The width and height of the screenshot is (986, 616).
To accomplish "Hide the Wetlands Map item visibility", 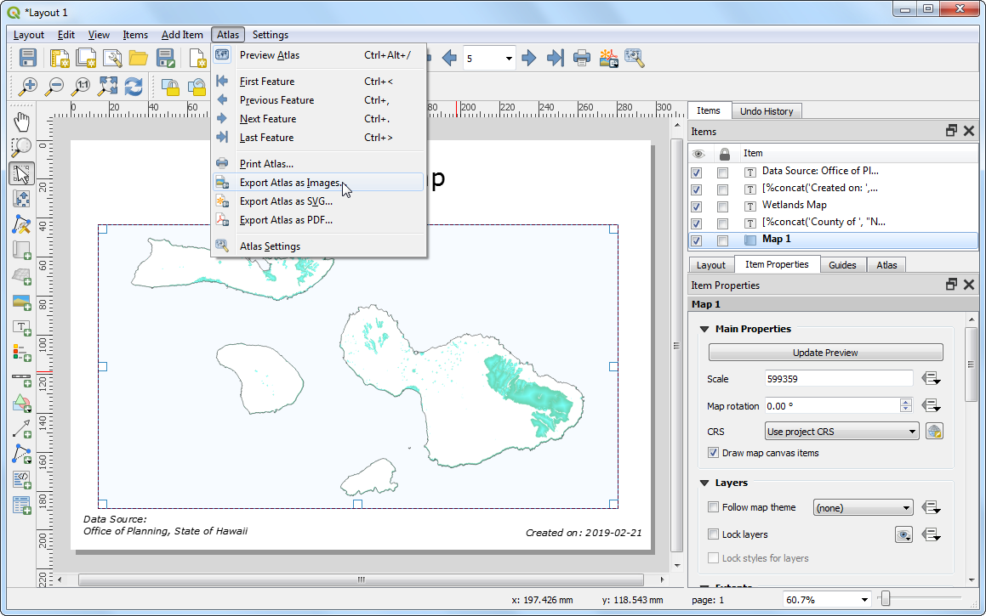I will (697, 205).
